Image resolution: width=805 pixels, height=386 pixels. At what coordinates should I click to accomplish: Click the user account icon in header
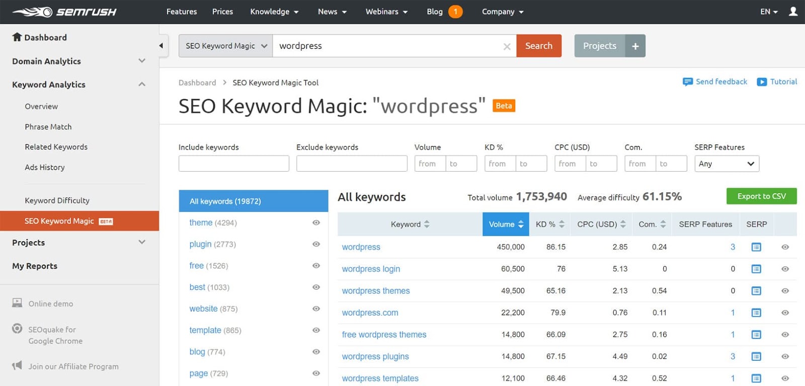(793, 12)
